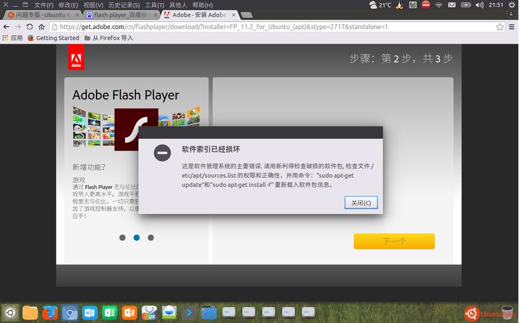
Task: Reload the current page
Action: coord(30,27)
